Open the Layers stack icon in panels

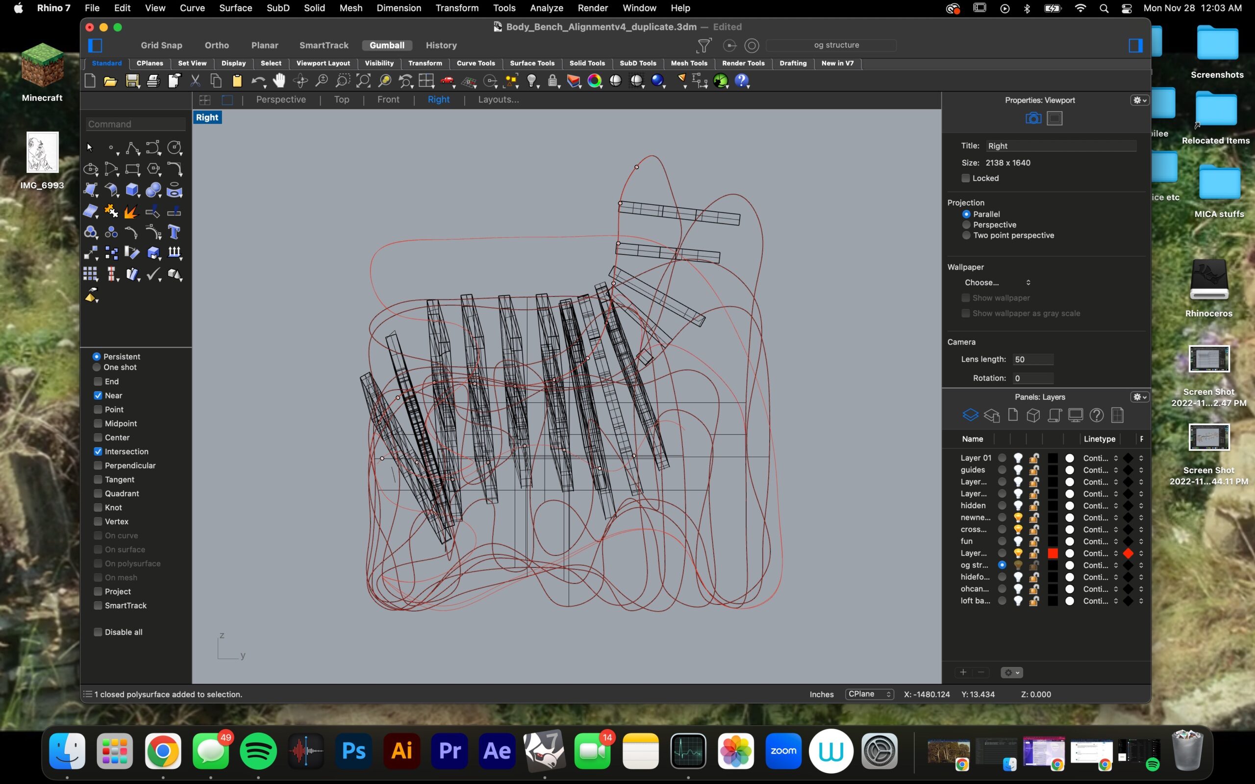click(x=970, y=416)
